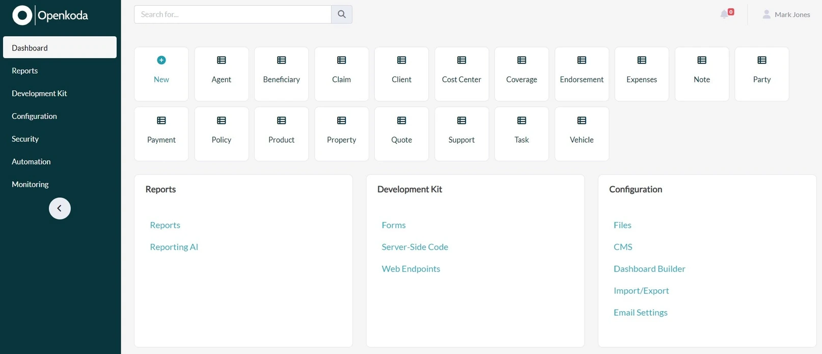Click the Openkoda logo
Viewport: 822px width, 354px height.
point(50,15)
